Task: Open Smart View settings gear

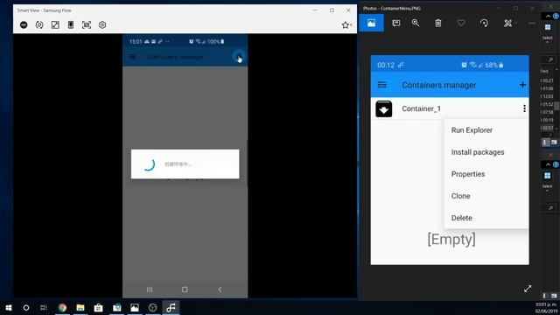Action: [x=102, y=25]
